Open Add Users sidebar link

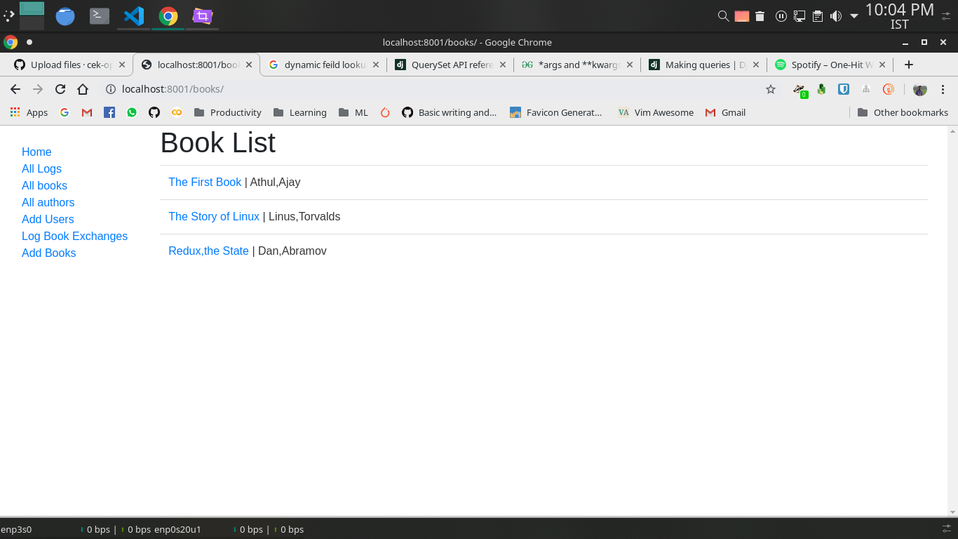pyautogui.click(x=48, y=219)
